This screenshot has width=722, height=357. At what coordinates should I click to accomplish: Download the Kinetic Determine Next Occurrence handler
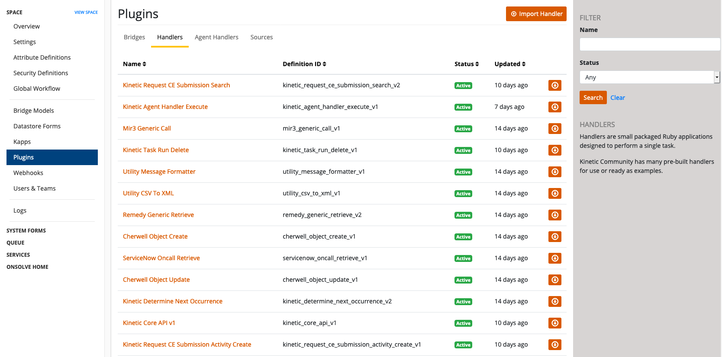click(554, 301)
